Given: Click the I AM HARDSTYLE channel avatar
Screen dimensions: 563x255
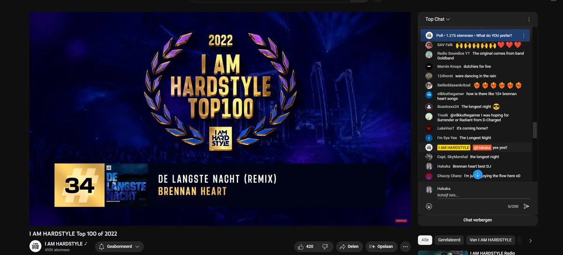Looking at the screenshot, I should (35, 246).
